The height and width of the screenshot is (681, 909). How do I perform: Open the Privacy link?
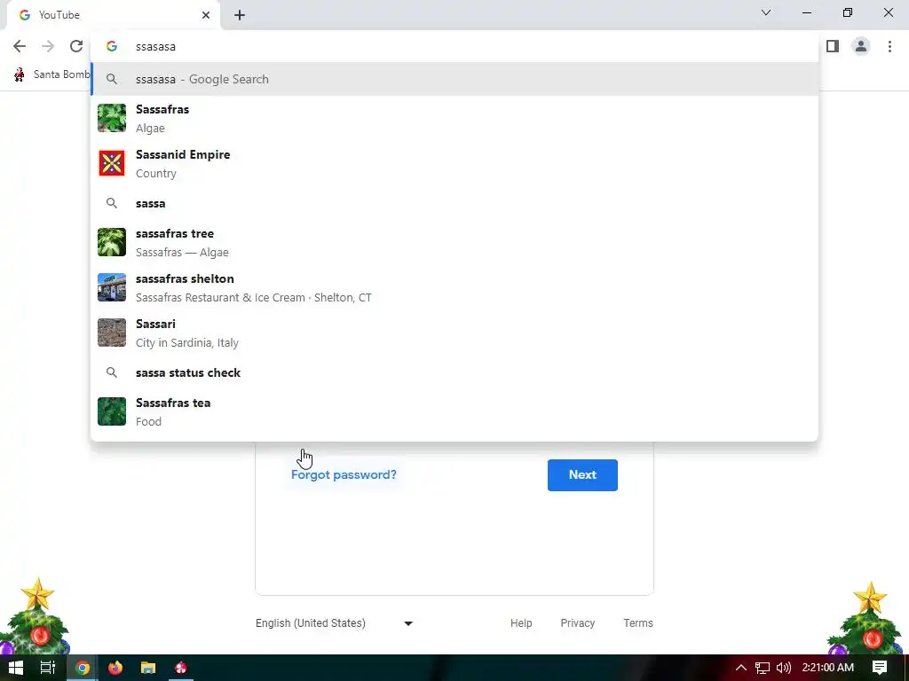pos(577,623)
